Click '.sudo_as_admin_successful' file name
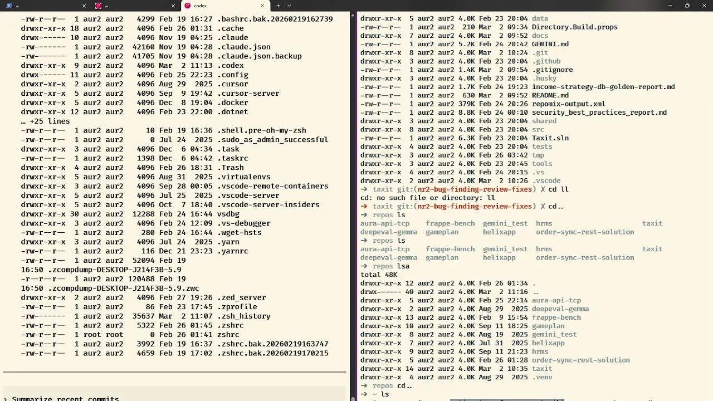713x401 pixels. click(273, 140)
